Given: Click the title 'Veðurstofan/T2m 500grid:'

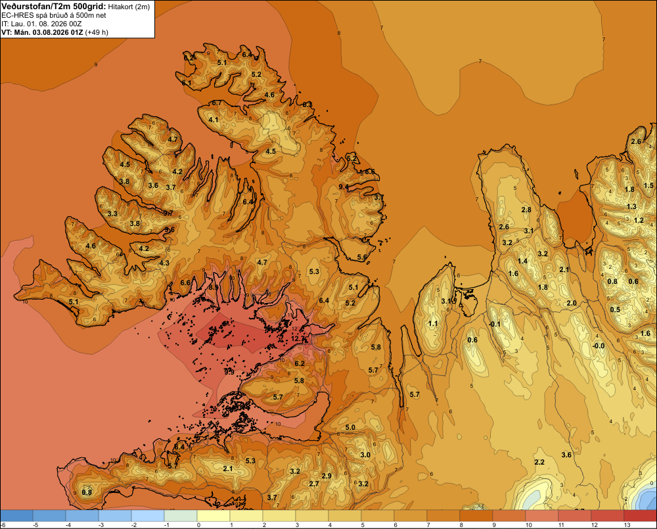Looking at the screenshot, I should pos(54,7).
